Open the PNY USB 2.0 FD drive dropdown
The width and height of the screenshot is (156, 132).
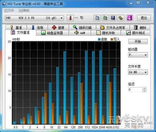[34, 18]
